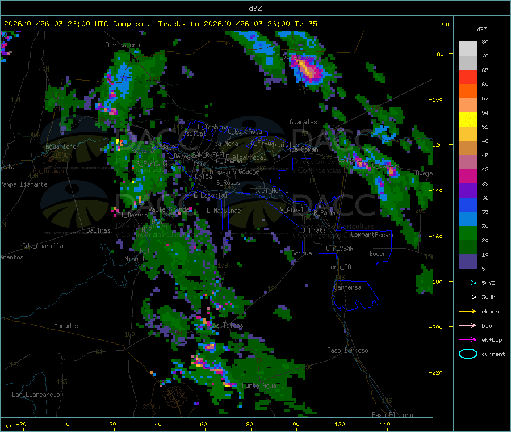This screenshot has height=432, width=511.
Task: Click the UTC Composite Tracks timestamp header
Action: tap(160, 24)
